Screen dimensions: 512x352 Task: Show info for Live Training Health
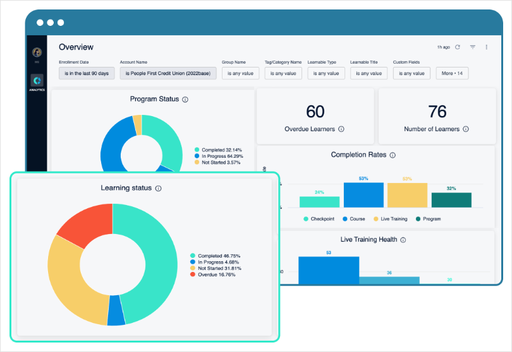(403, 240)
